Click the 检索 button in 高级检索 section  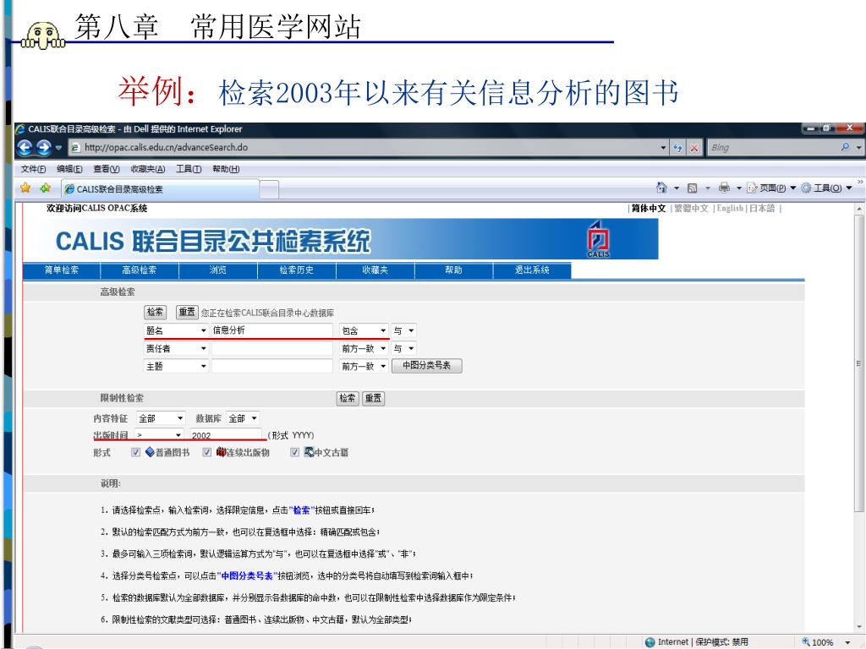(156, 312)
